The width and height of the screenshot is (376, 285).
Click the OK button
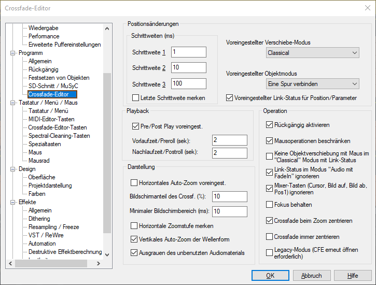(270, 276)
